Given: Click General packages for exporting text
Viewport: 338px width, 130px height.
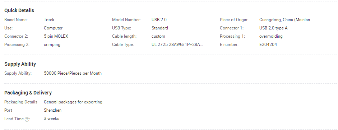Looking at the screenshot, I should [73, 102].
